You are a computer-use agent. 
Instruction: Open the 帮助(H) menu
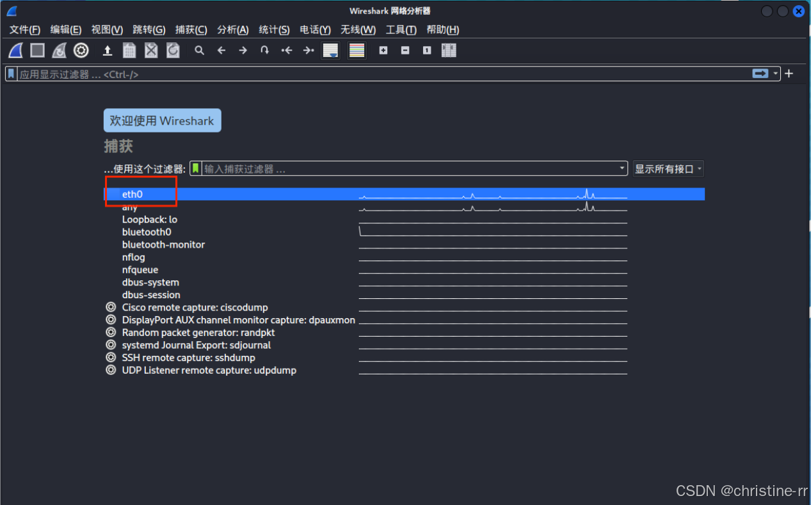pyautogui.click(x=443, y=29)
